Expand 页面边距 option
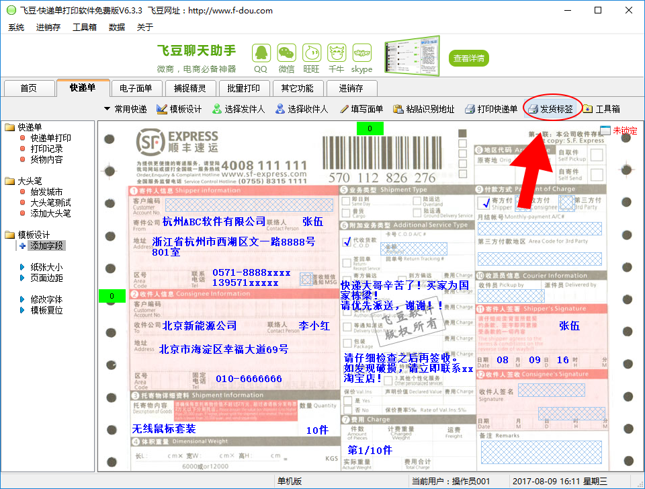645x489 pixels. pos(46,278)
